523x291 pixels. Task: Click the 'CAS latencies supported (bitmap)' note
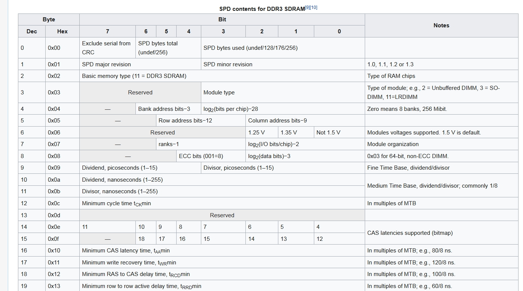tap(410, 233)
